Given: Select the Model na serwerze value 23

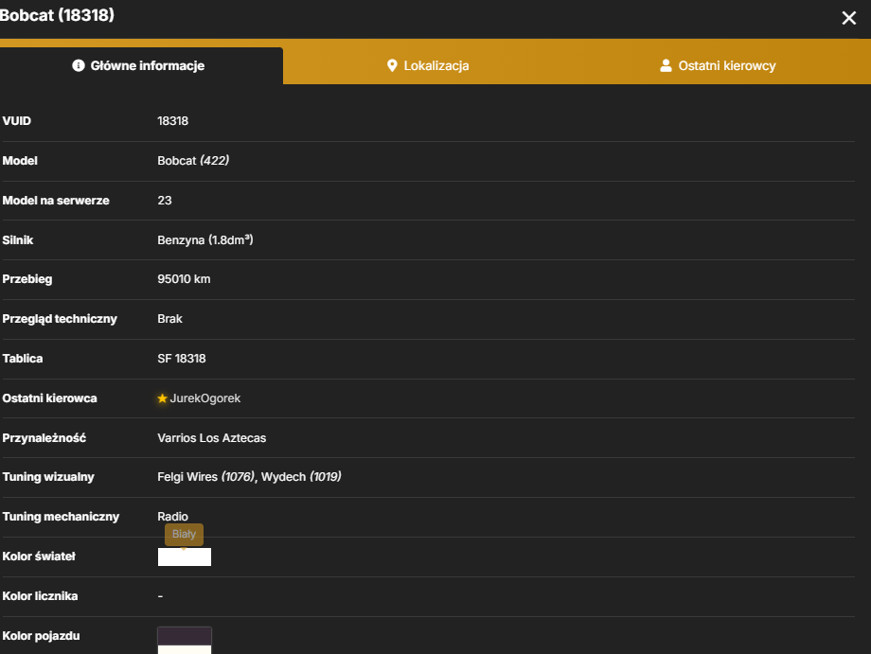Looking at the screenshot, I should 165,201.
